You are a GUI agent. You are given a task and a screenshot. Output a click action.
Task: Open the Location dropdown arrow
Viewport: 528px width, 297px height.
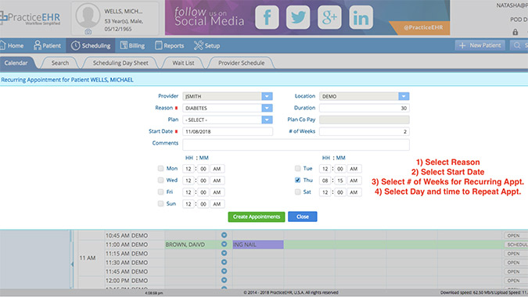coord(404,96)
